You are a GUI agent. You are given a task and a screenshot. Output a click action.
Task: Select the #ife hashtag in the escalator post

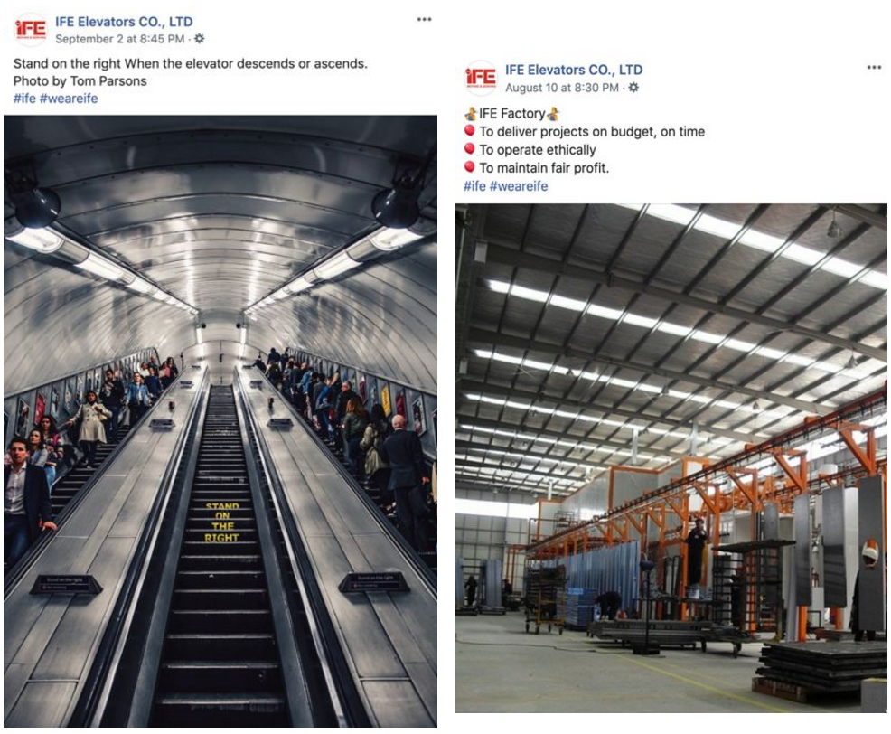25,99
